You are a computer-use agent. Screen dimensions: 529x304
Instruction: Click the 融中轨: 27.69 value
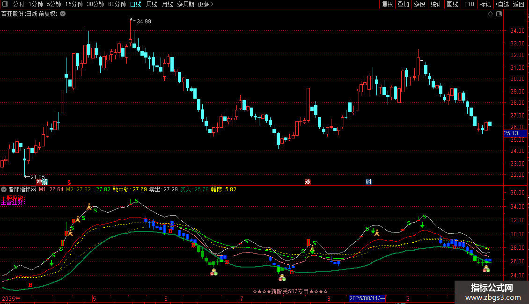[130, 189]
